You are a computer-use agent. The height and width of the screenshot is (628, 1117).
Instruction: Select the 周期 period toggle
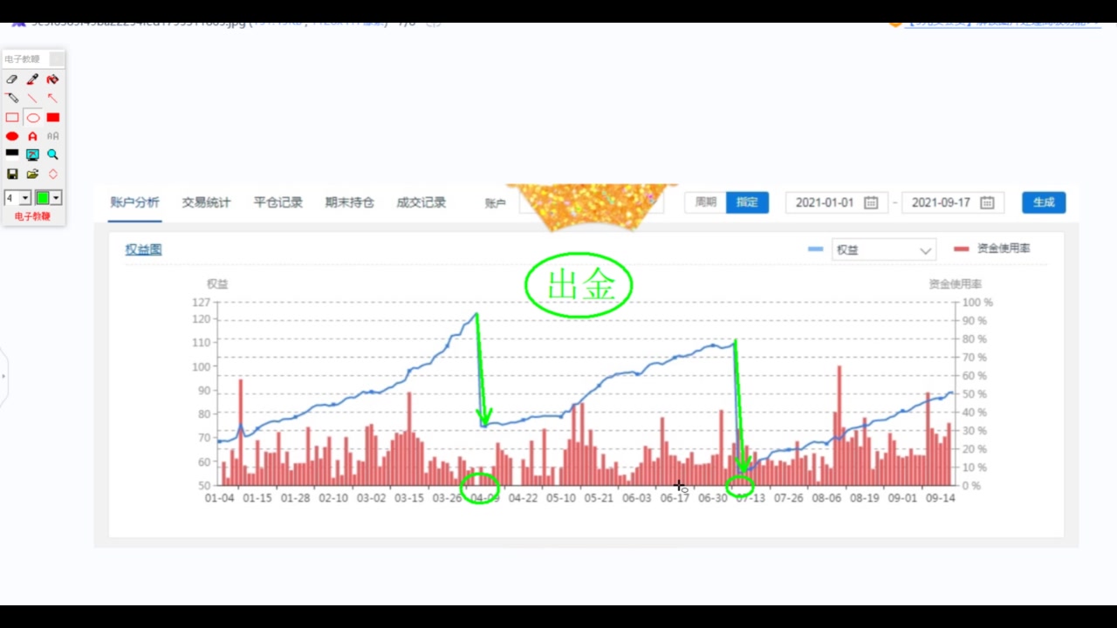[705, 202]
